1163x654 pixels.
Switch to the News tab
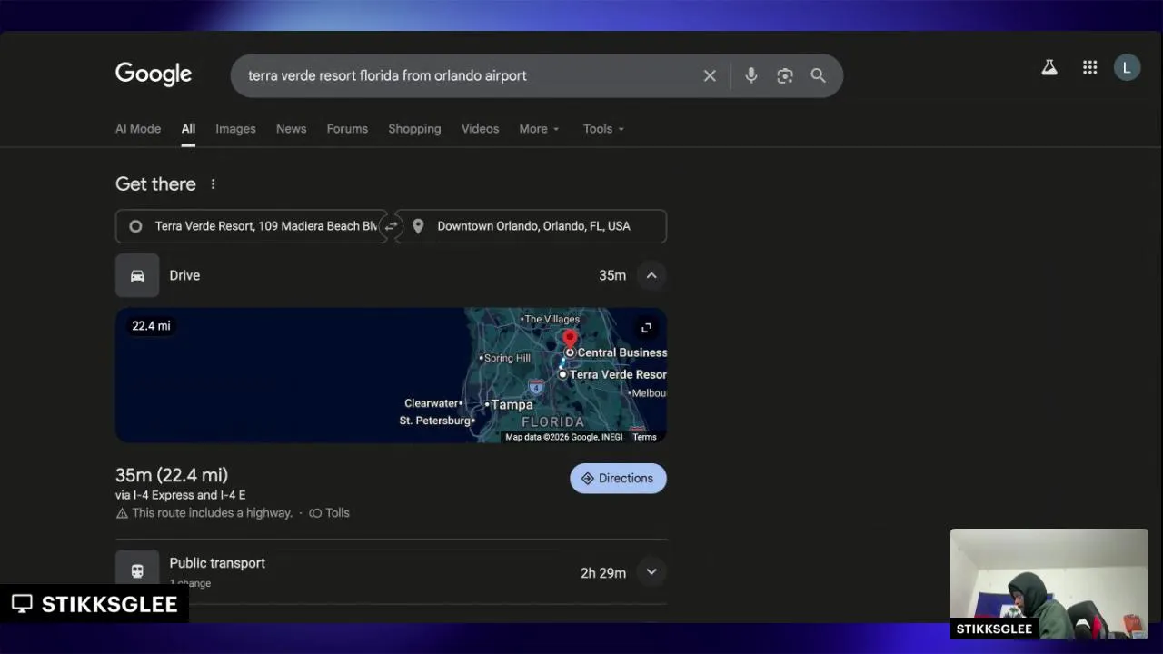(291, 129)
